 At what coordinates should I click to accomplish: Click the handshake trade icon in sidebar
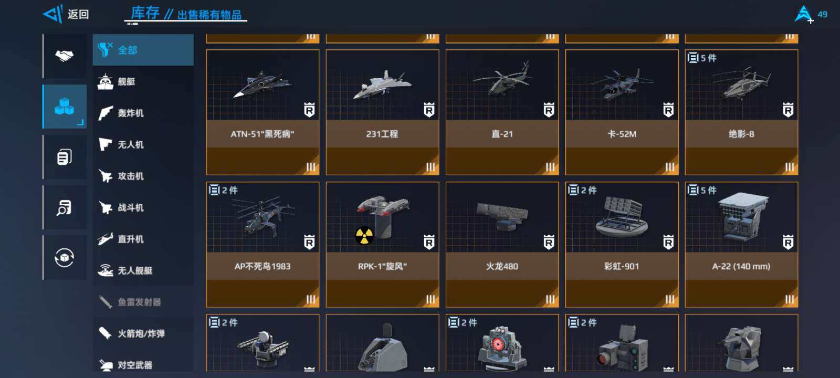point(65,56)
